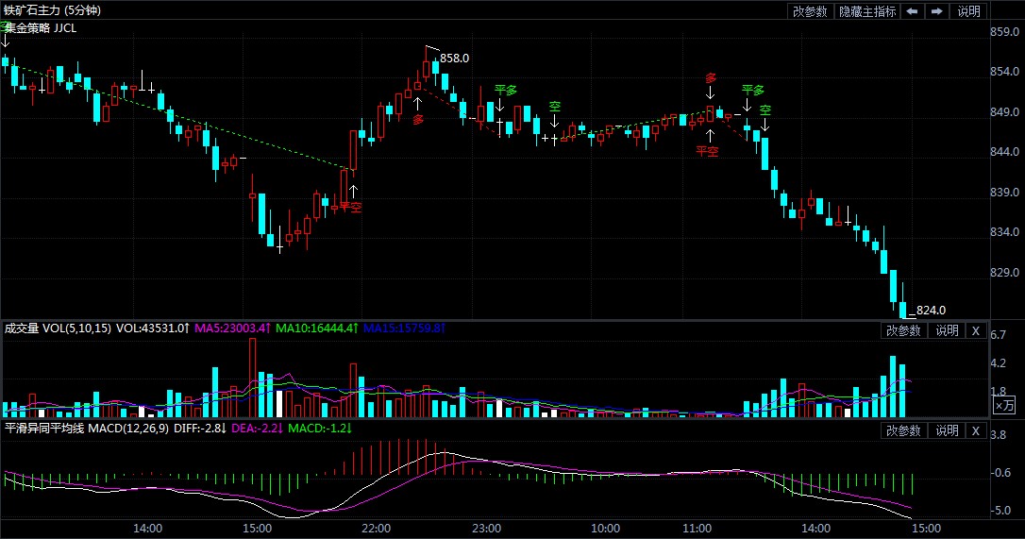Click the 铁矿石主力 (5分钟) chart title
This screenshot has width=1025, height=539.
tap(53, 10)
